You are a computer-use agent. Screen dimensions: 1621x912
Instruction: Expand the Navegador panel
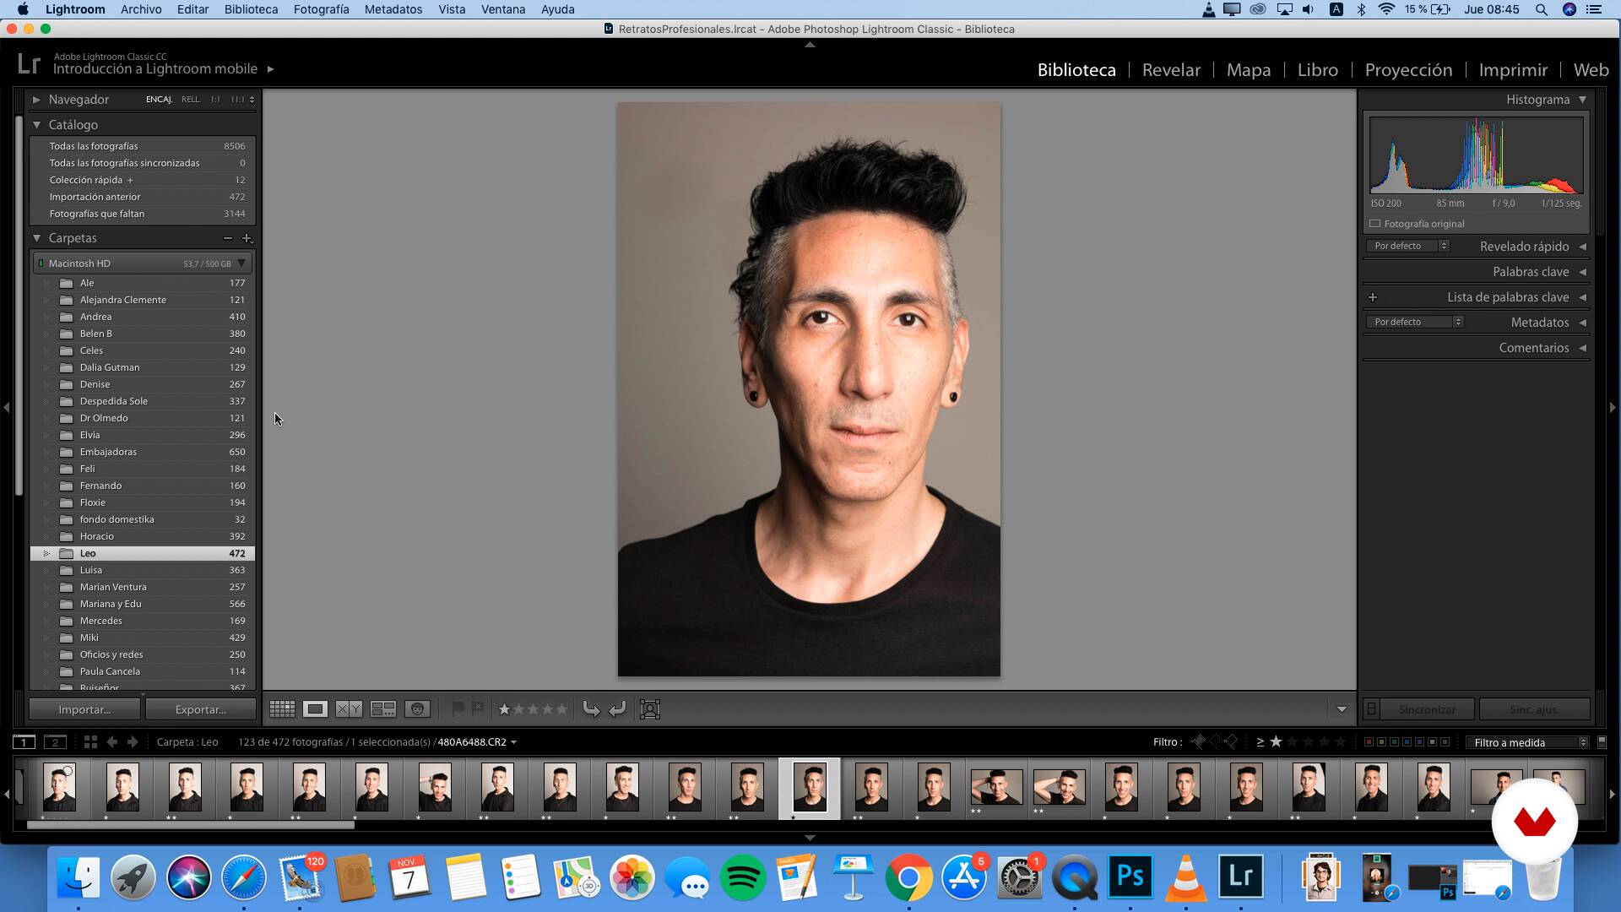click(36, 100)
